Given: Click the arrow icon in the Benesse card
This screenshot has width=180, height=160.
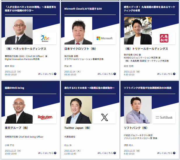Looking at the screenshot, I should [55, 74].
